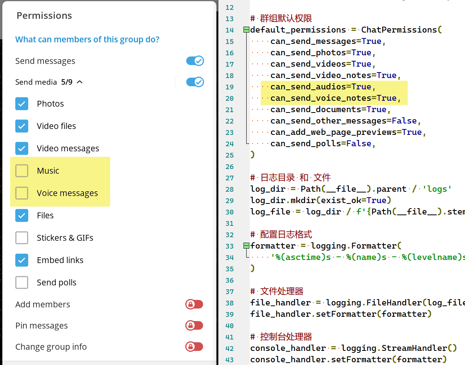Uncheck the Photos checkbox
Image resolution: width=465 pixels, height=365 pixels.
[22, 104]
